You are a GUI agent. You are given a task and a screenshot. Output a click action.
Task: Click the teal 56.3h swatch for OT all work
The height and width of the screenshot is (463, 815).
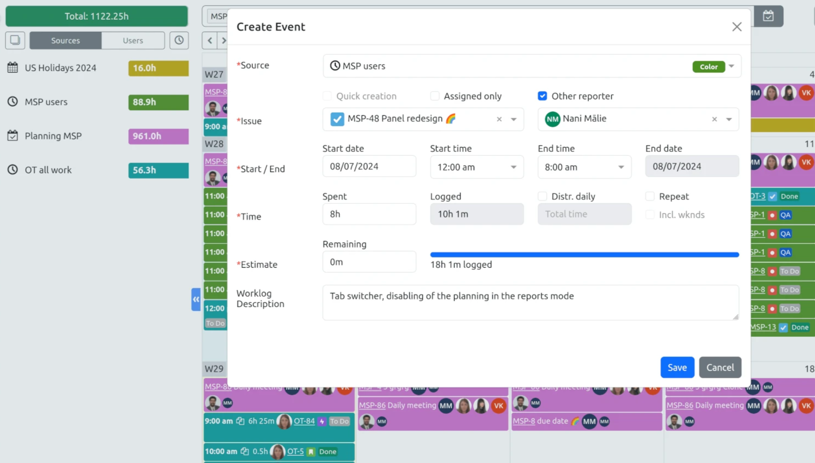tap(159, 170)
